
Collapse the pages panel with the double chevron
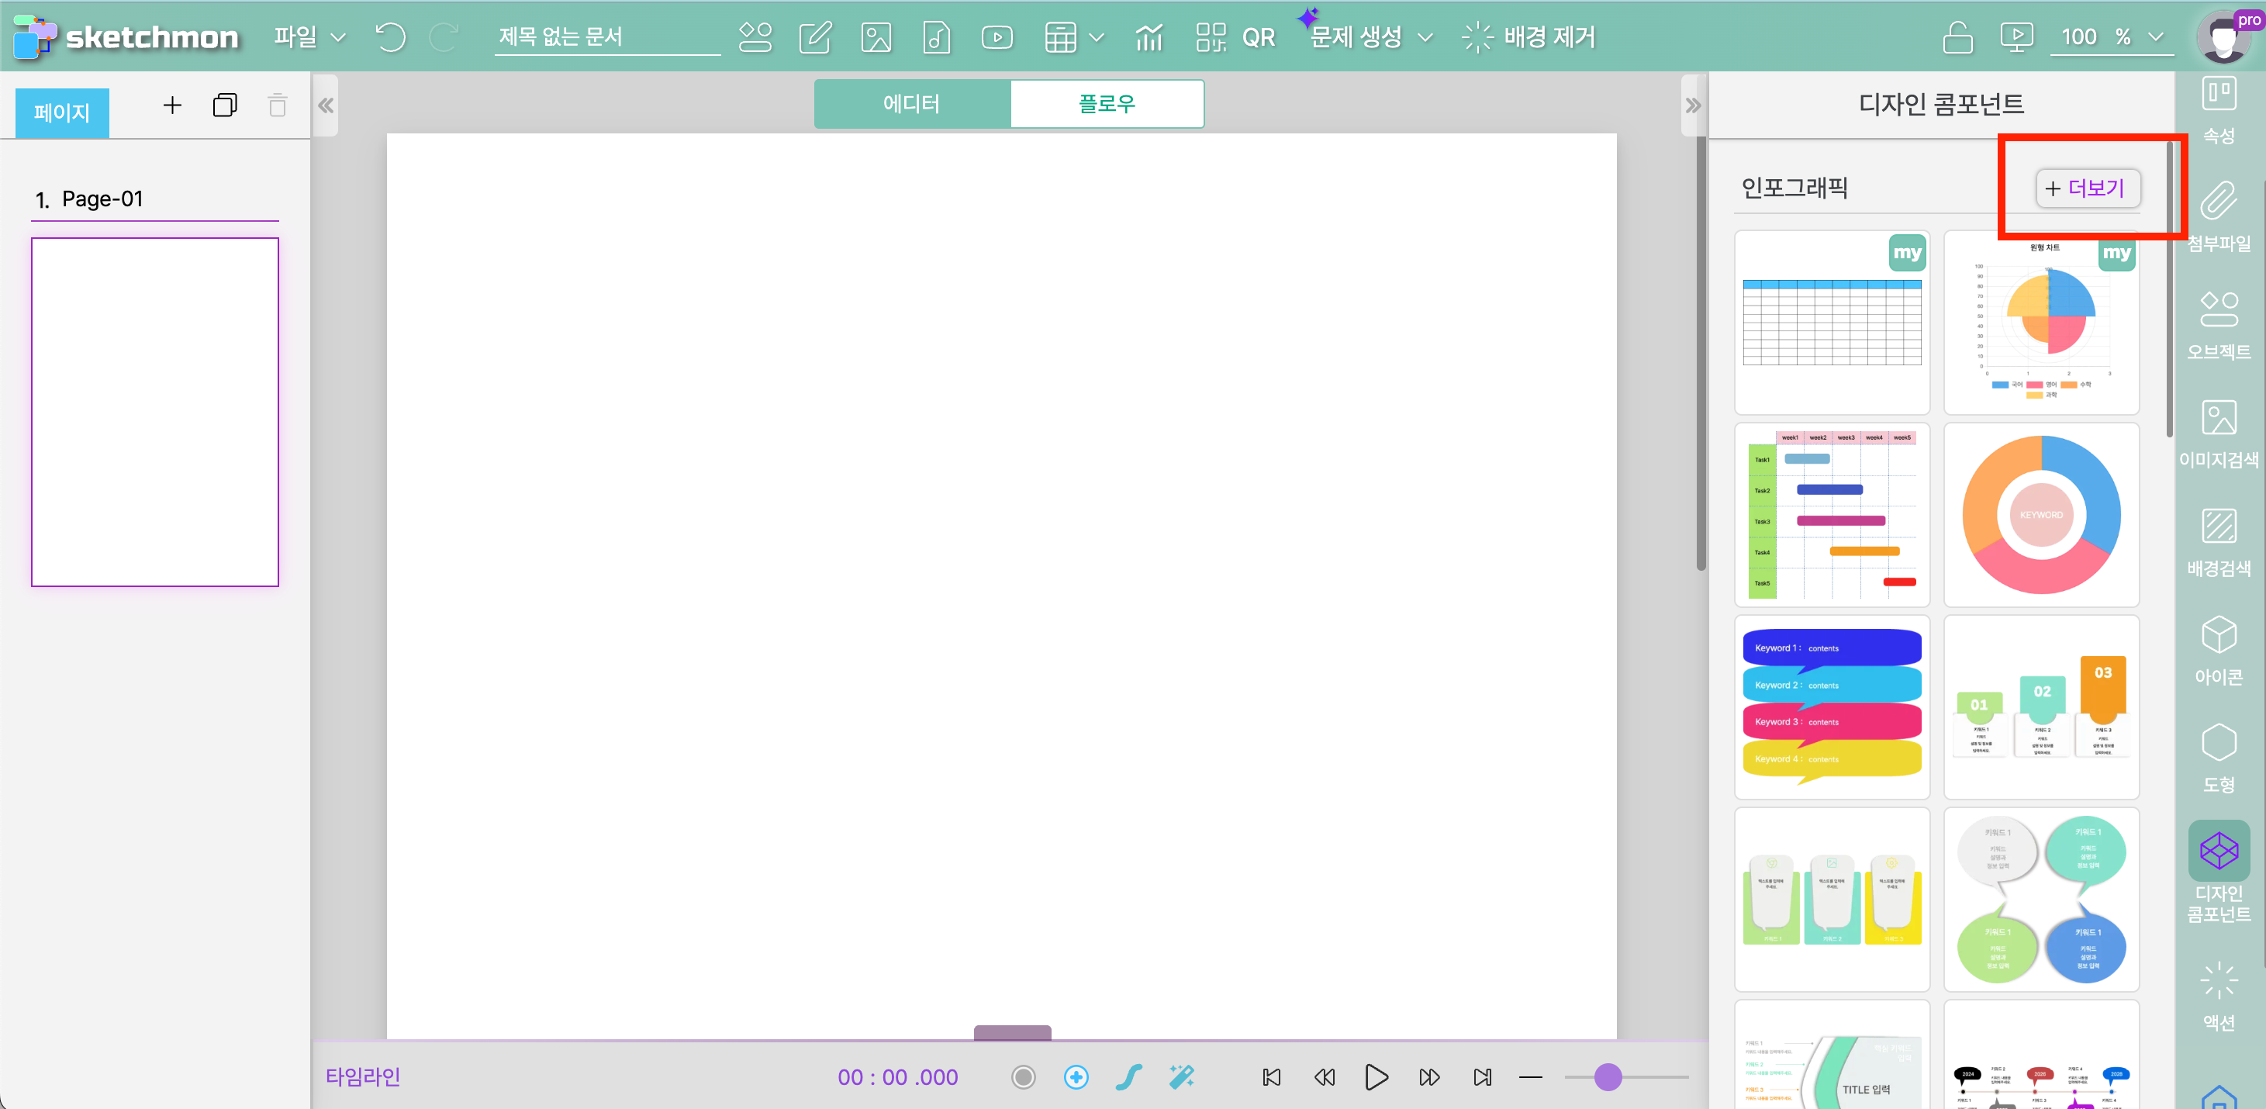point(326,105)
